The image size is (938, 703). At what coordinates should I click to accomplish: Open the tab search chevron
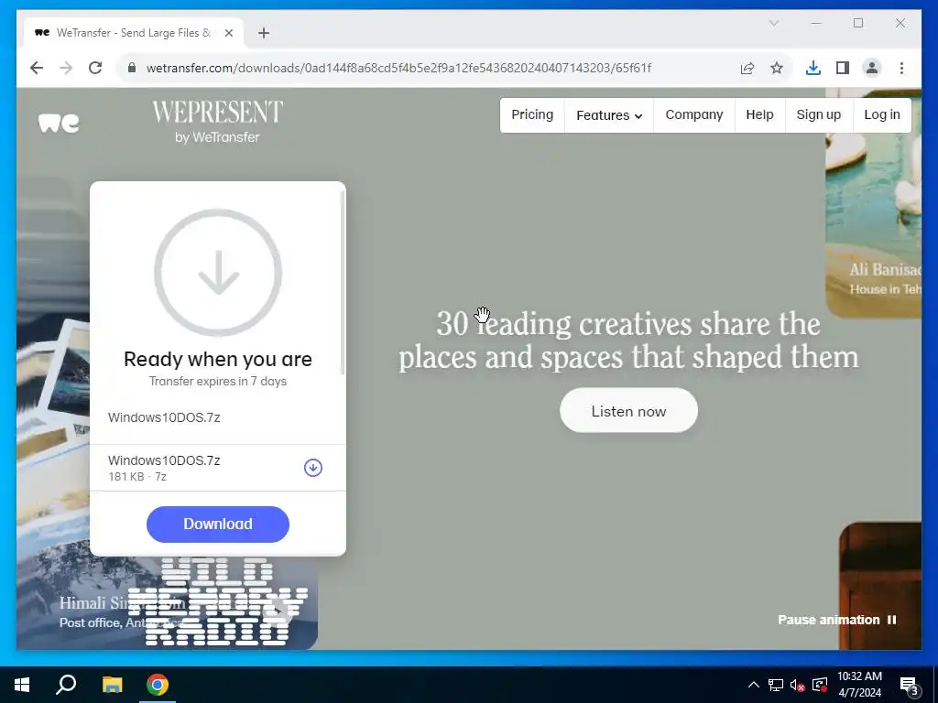(773, 23)
